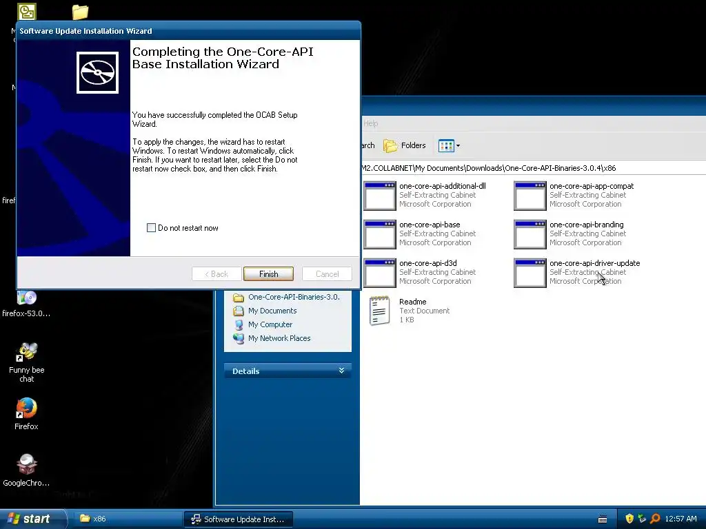Open the firefox-53.0... installer desktop icon

coord(27,305)
